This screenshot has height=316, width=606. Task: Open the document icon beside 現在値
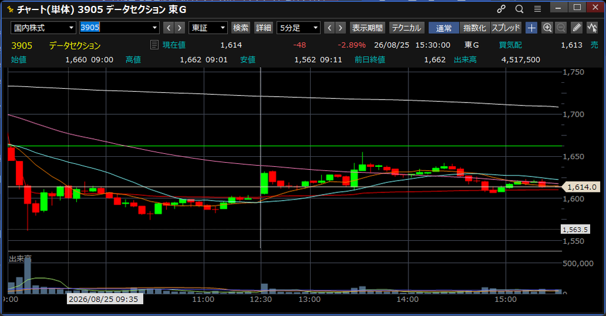[154, 45]
